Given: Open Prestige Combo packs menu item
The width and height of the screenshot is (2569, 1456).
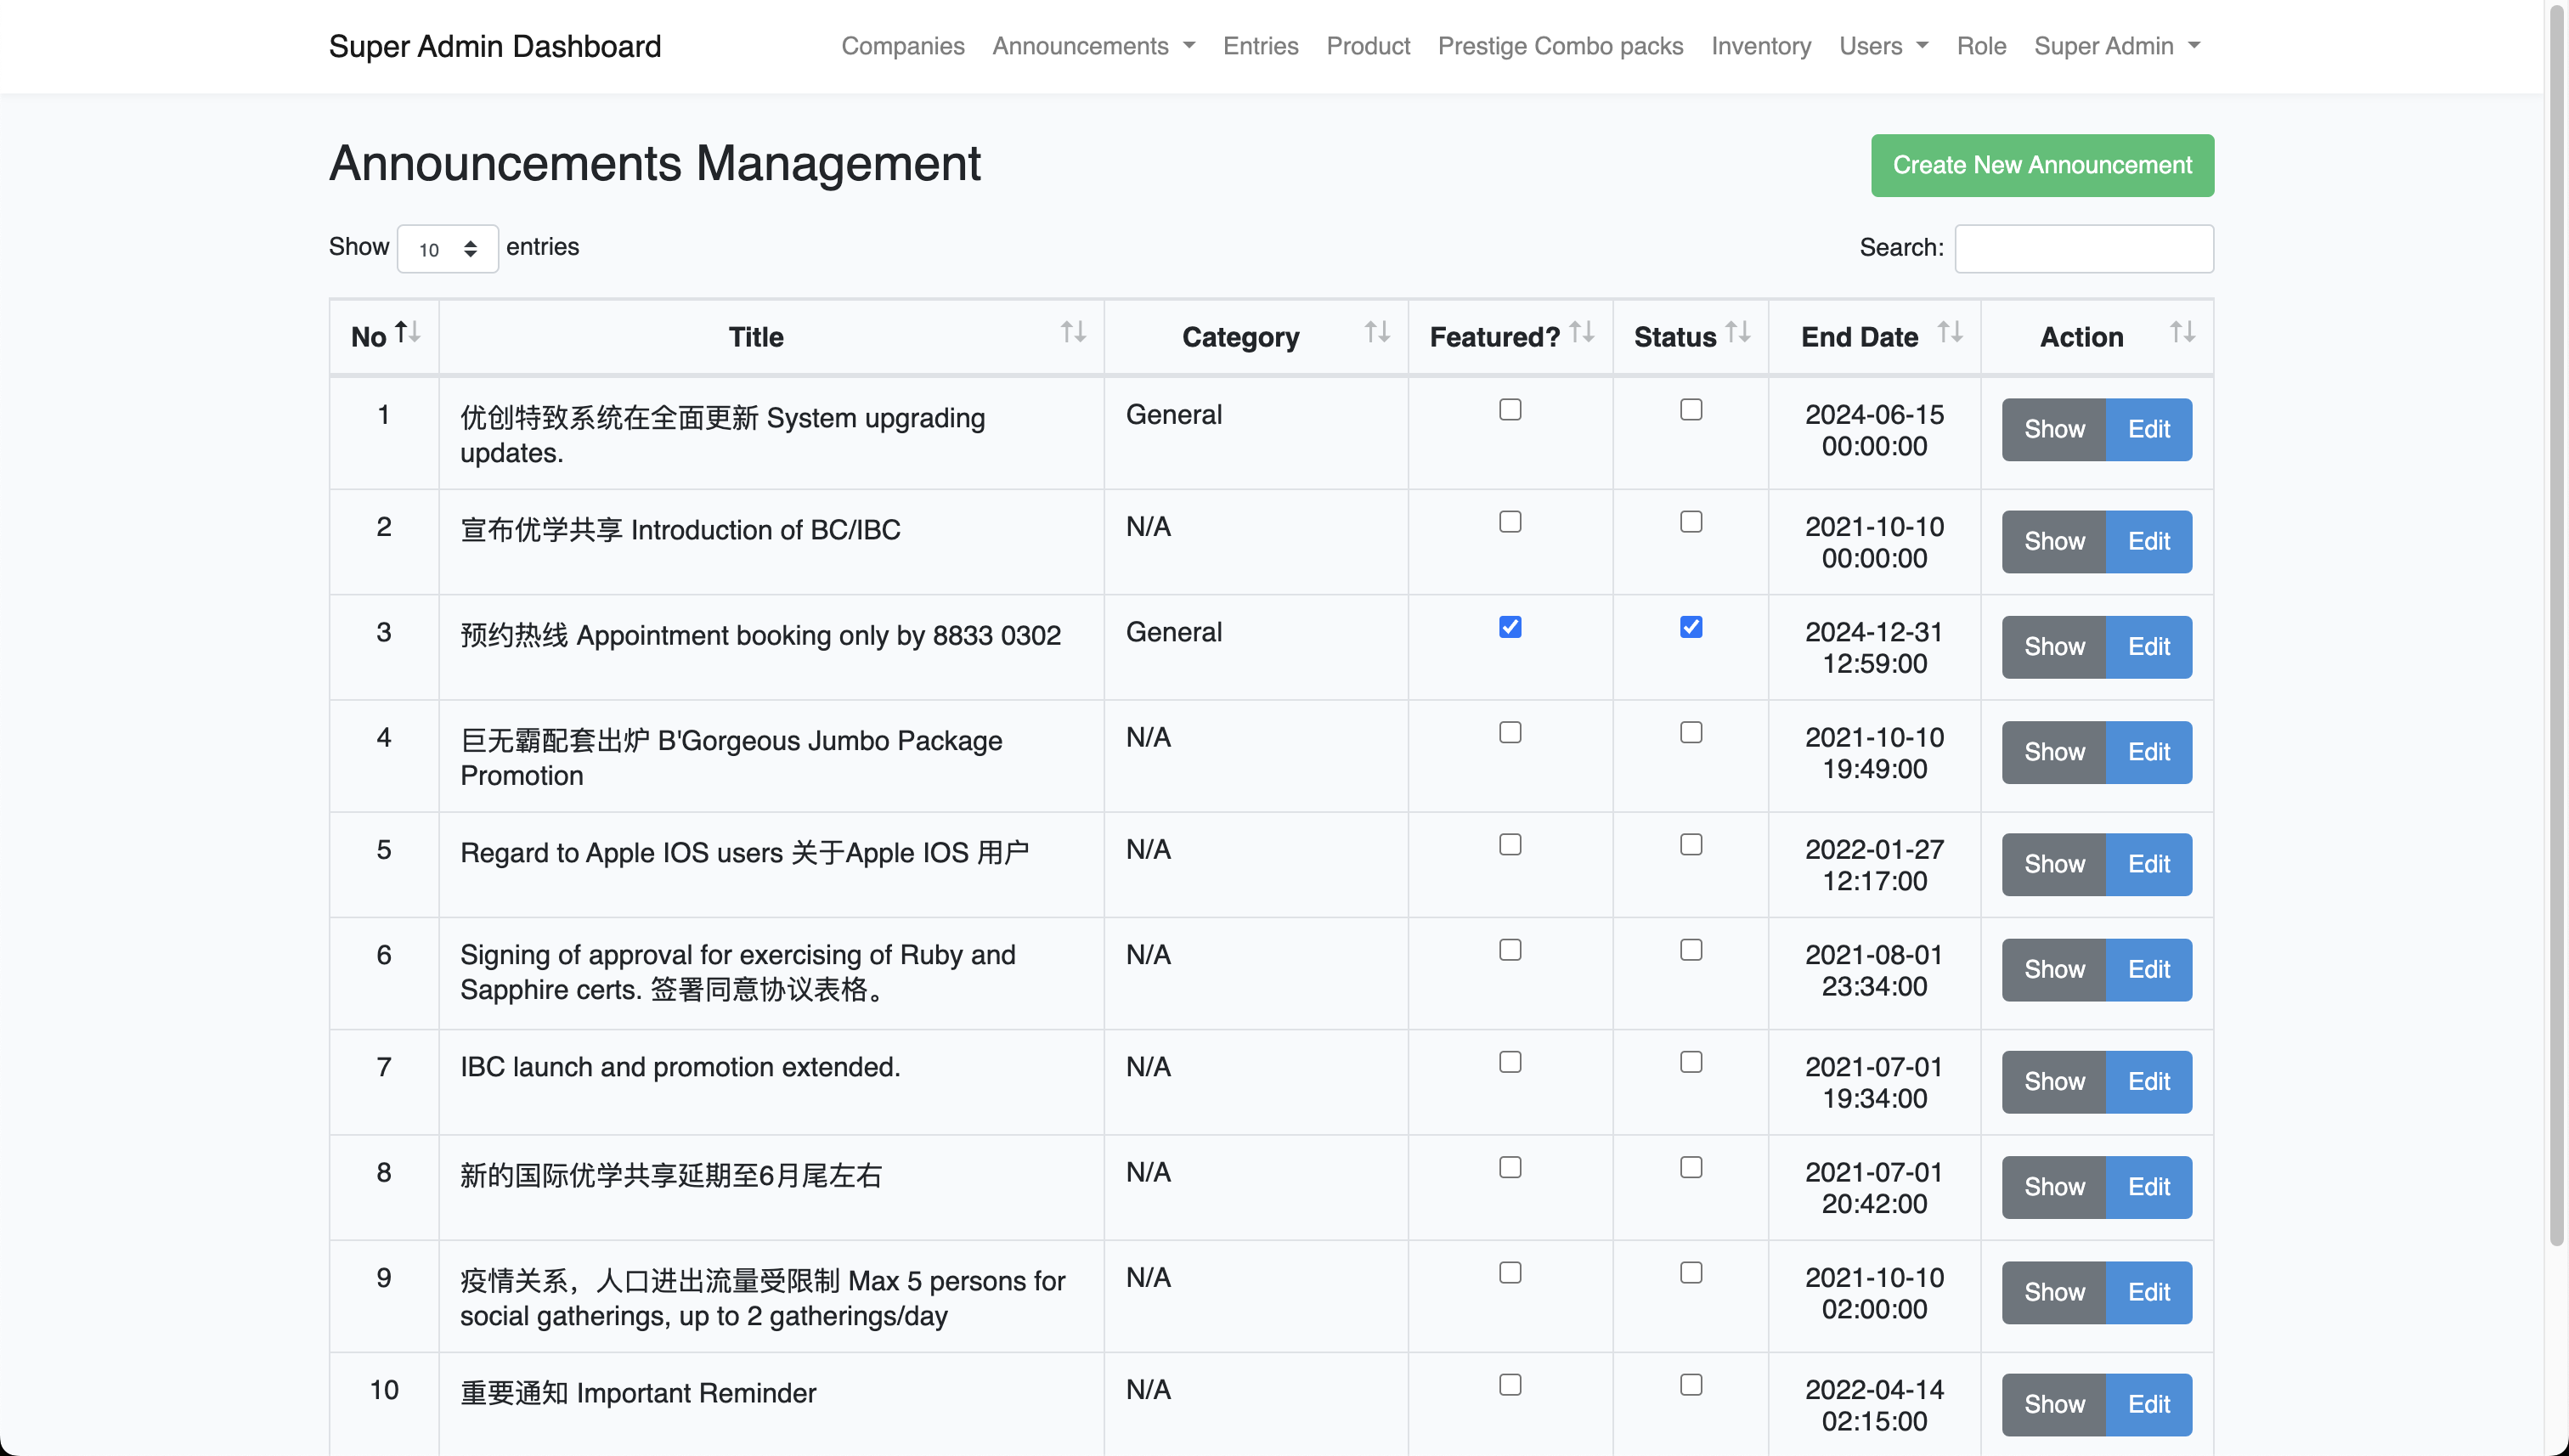Looking at the screenshot, I should (1560, 46).
